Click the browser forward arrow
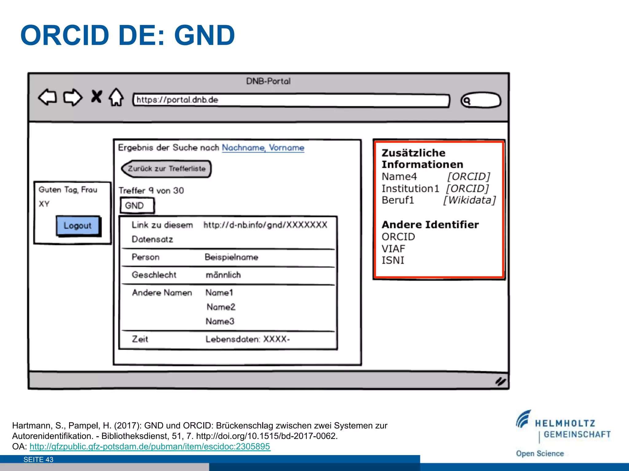The image size is (629, 471). 73,97
